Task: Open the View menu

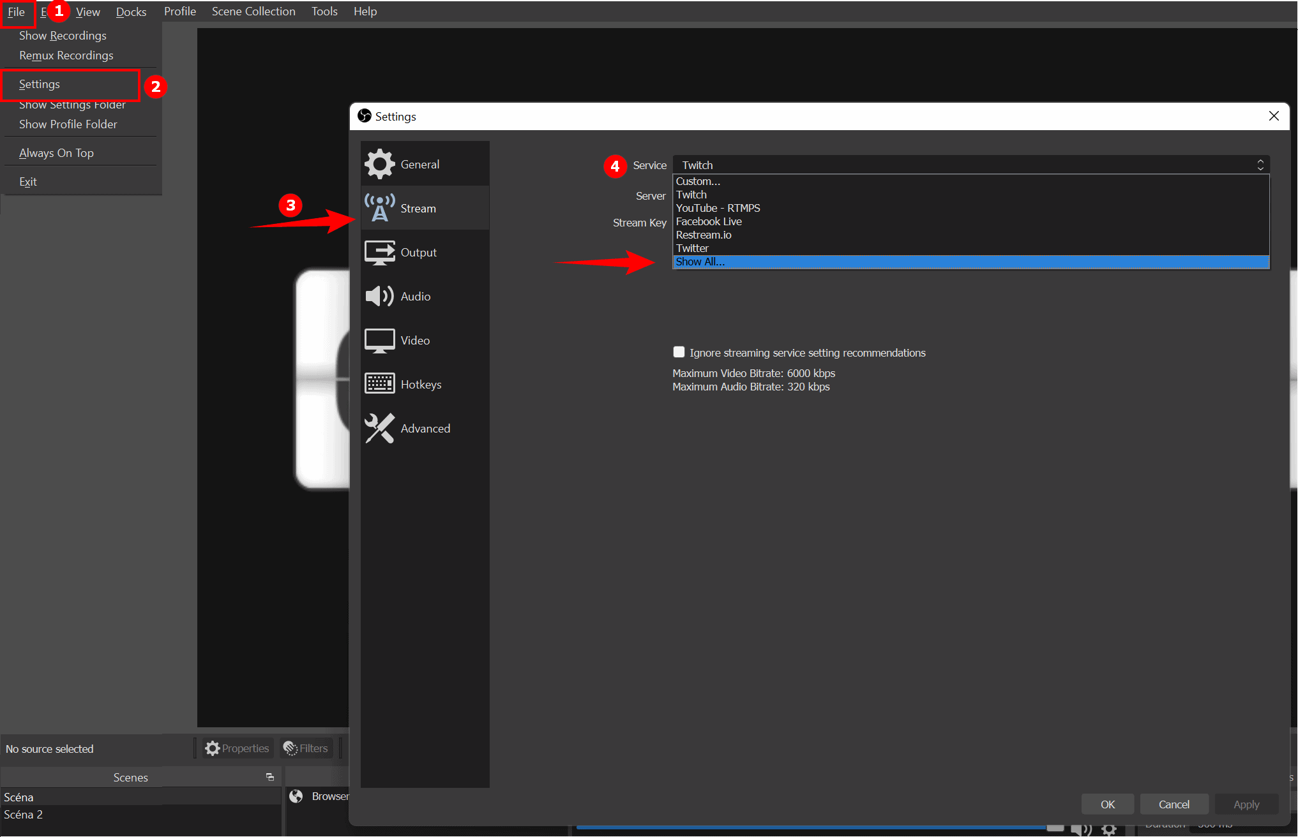Action: (x=88, y=11)
